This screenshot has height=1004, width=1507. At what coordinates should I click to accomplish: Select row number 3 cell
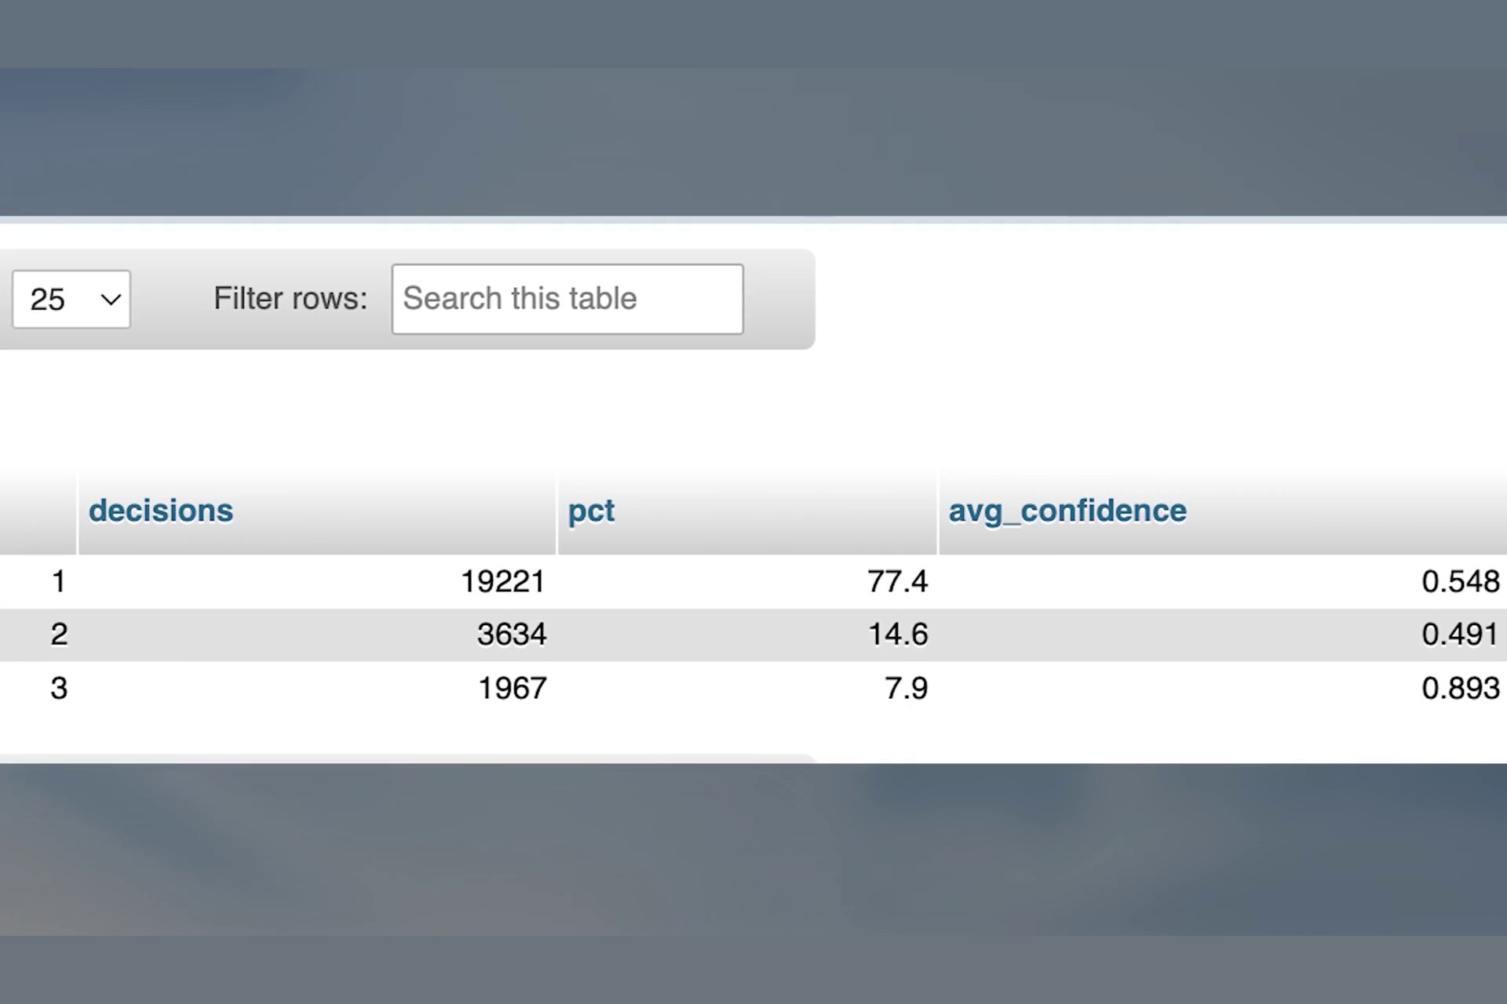[59, 688]
